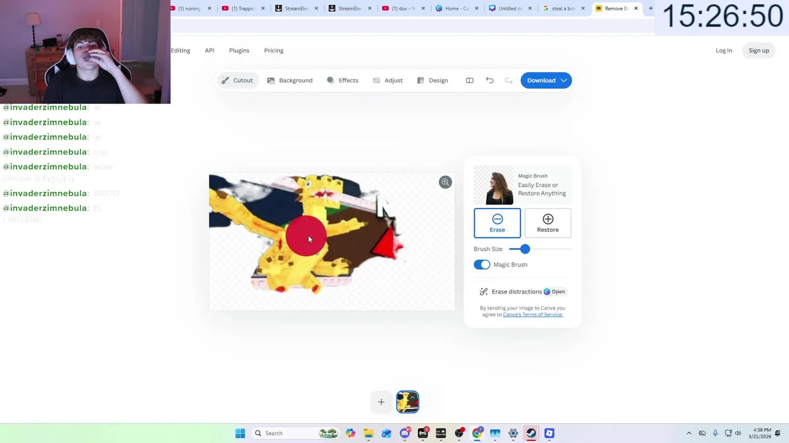Toggle the before/after compare view icon

pyautogui.click(x=470, y=81)
